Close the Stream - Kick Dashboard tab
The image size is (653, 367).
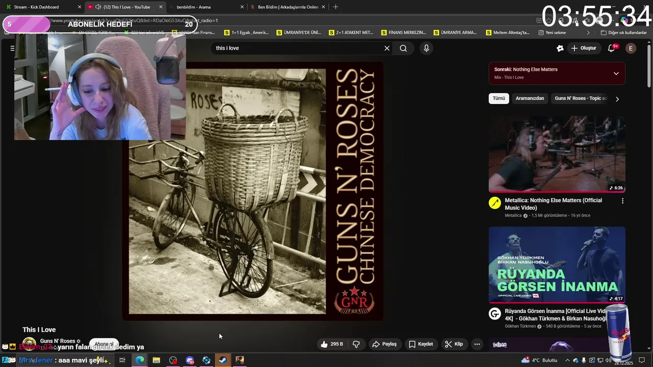79,7
